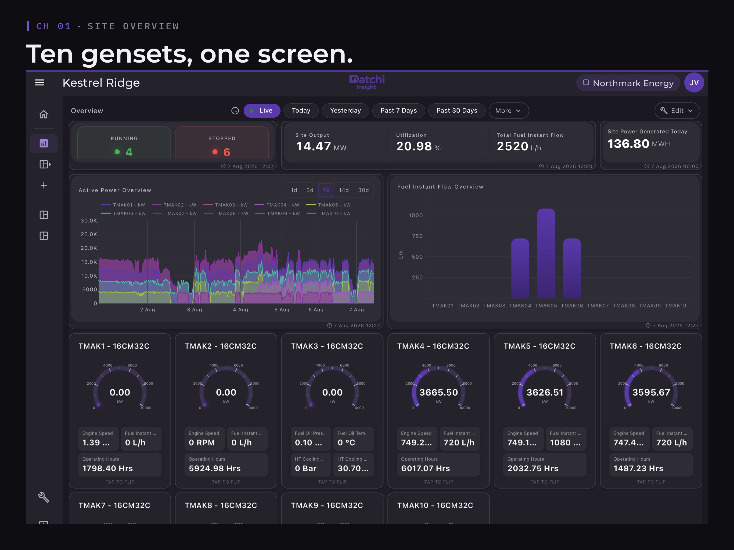Viewport: 734px width, 550px height.
Task: Click the TMAK04 fuel flow bar
Action: pyautogui.click(x=520, y=268)
